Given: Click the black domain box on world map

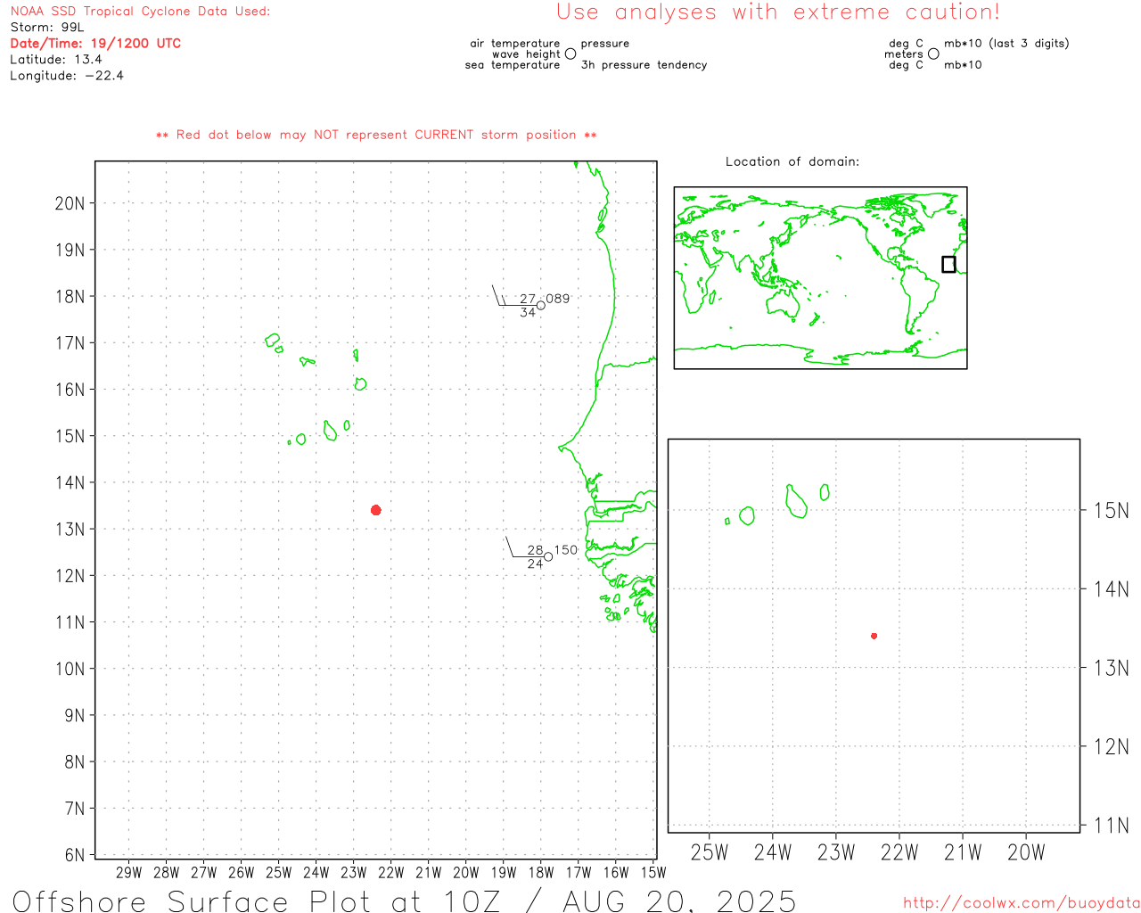Looking at the screenshot, I should (x=948, y=264).
